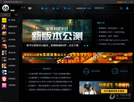Open announcement 饥荒更新239925
The width and height of the screenshot is (134, 102).
[x=112, y=32]
